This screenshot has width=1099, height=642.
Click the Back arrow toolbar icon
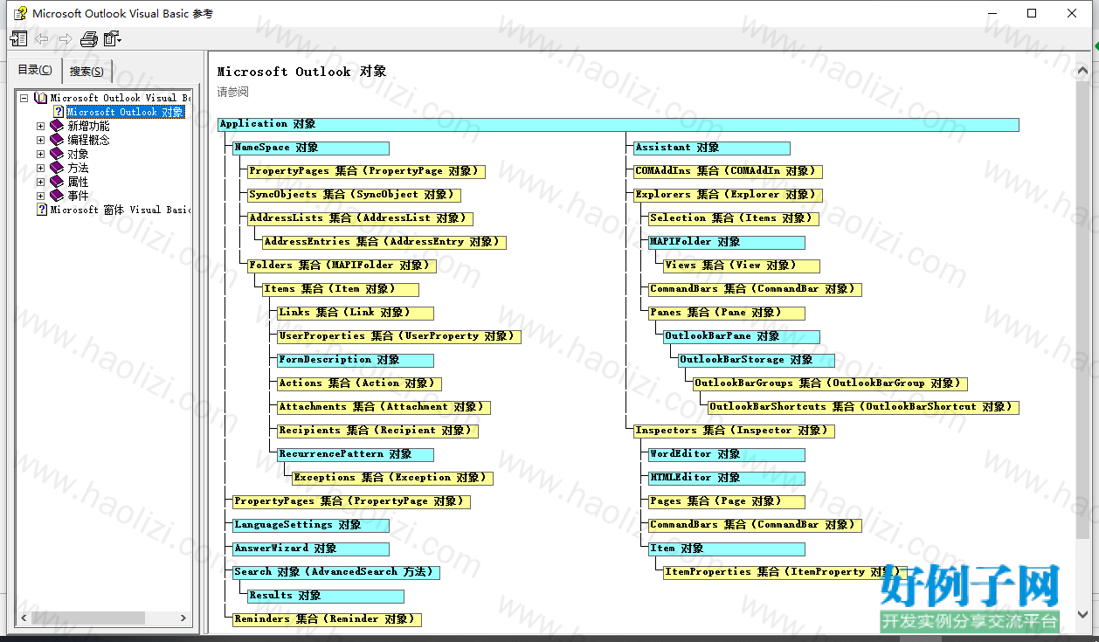coord(42,38)
